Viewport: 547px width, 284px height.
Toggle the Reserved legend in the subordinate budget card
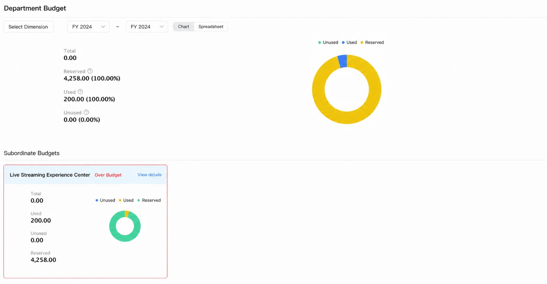tap(149, 200)
